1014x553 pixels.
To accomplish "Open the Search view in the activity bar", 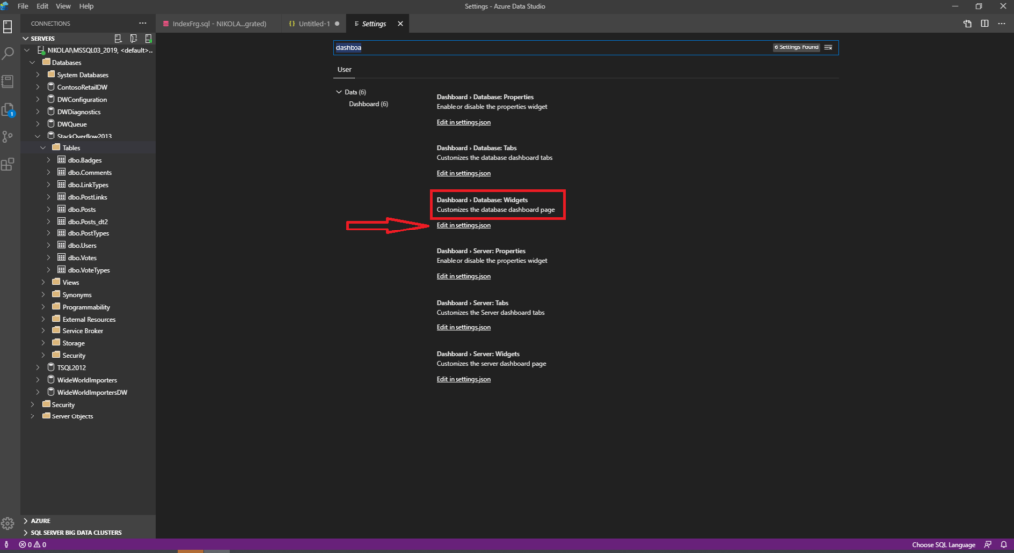I will tap(8, 54).
